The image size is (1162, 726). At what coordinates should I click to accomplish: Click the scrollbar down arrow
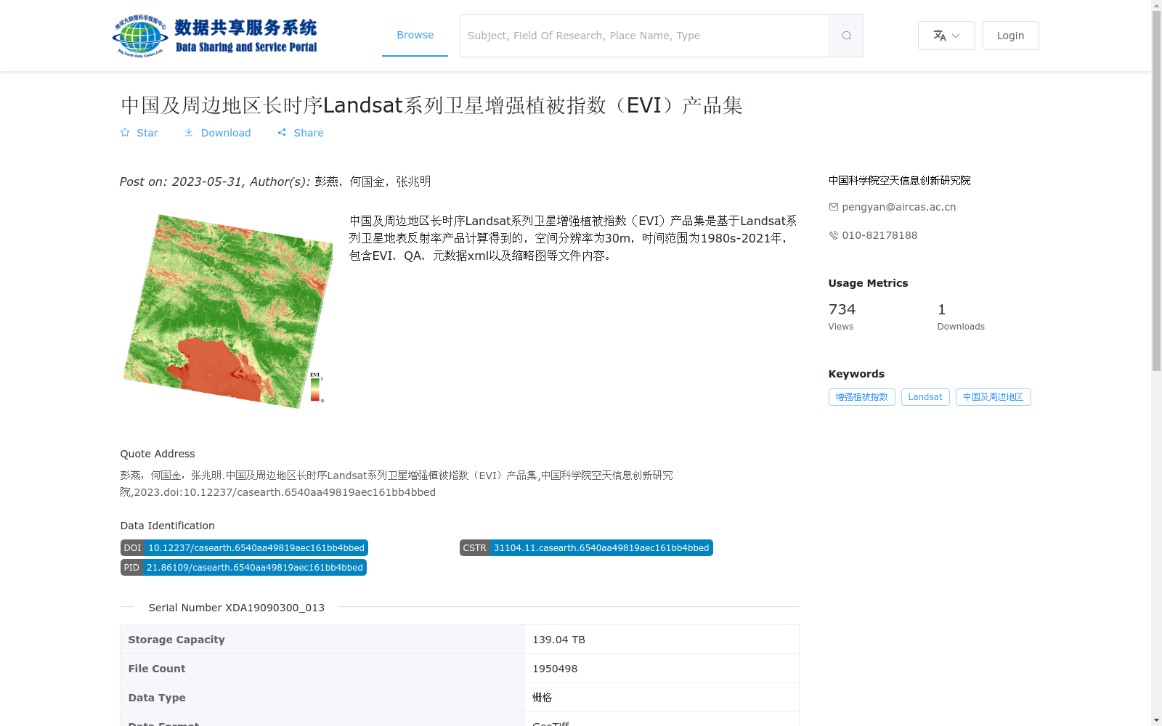pyautogui.click(x=1156, y=720)
